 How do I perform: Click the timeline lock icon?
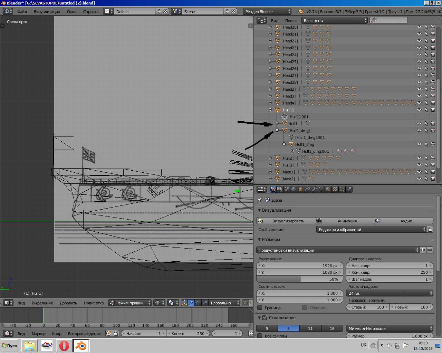(116, 333)
